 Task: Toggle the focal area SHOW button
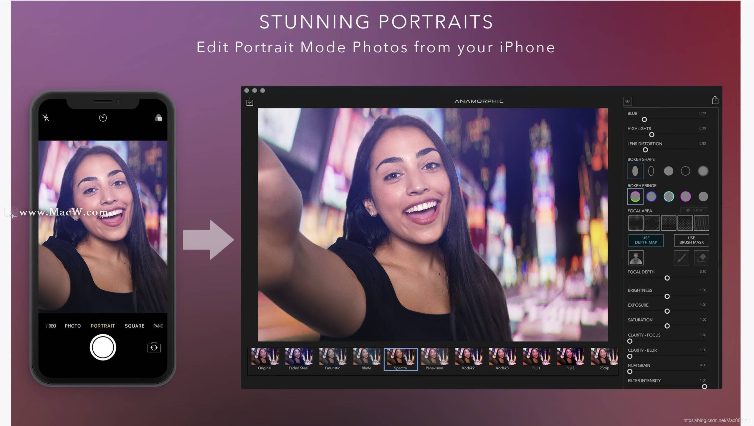[694, 210]
